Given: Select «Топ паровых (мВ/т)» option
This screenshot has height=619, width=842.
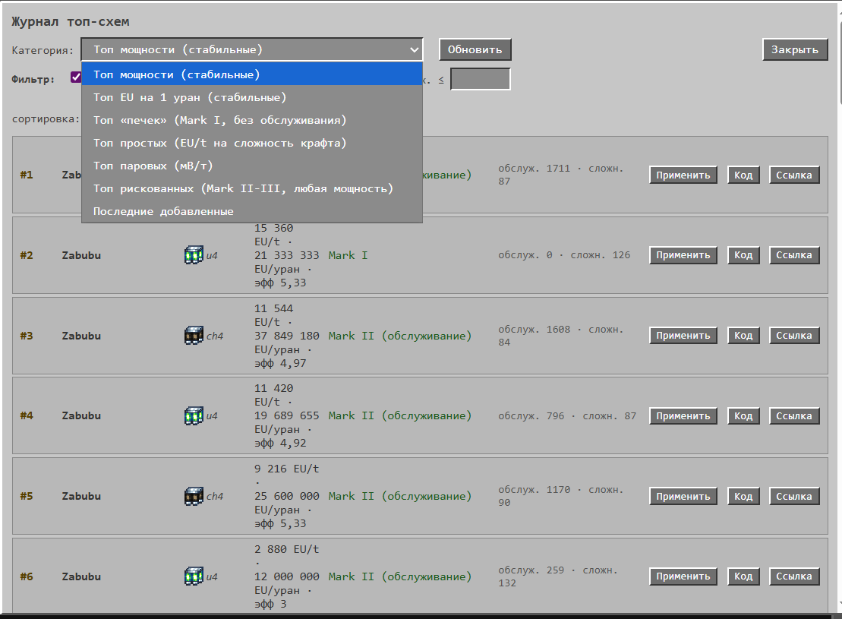Looking at the screenshot, I should click(252, 166).
